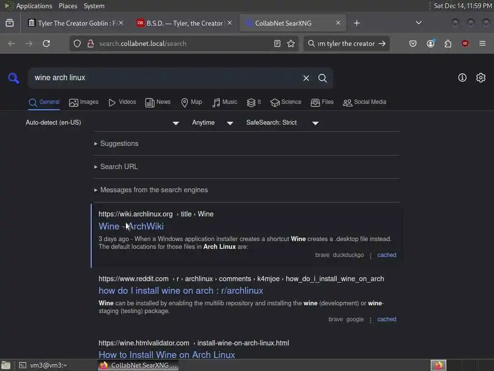Select the Videos search category
This screenshot has height=371, width=494.
tap(122, 102)
